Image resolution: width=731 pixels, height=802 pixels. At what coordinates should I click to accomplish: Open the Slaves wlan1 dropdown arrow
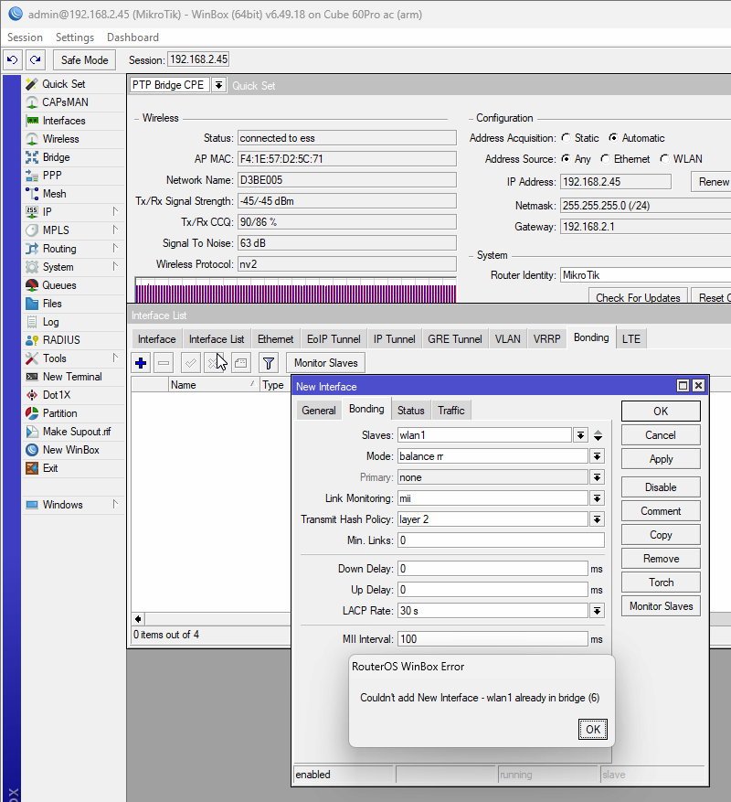(x=580, y=435)
